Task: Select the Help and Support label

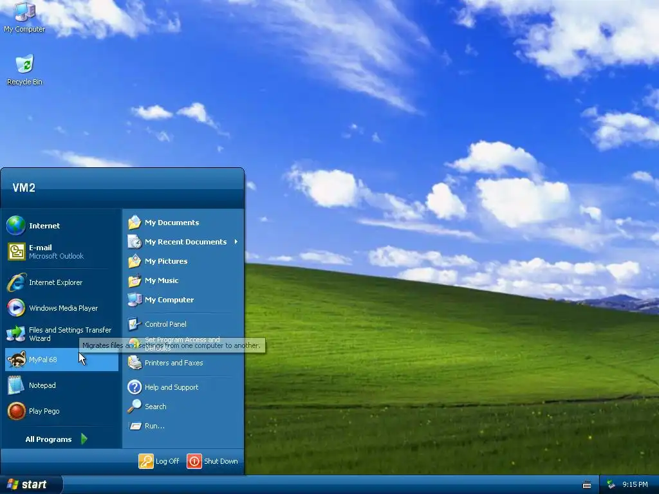Action: [171, 387]
